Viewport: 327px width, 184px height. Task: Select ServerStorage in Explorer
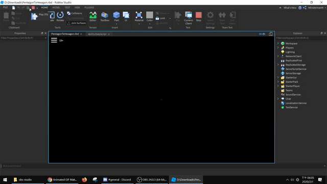[293, 73]
